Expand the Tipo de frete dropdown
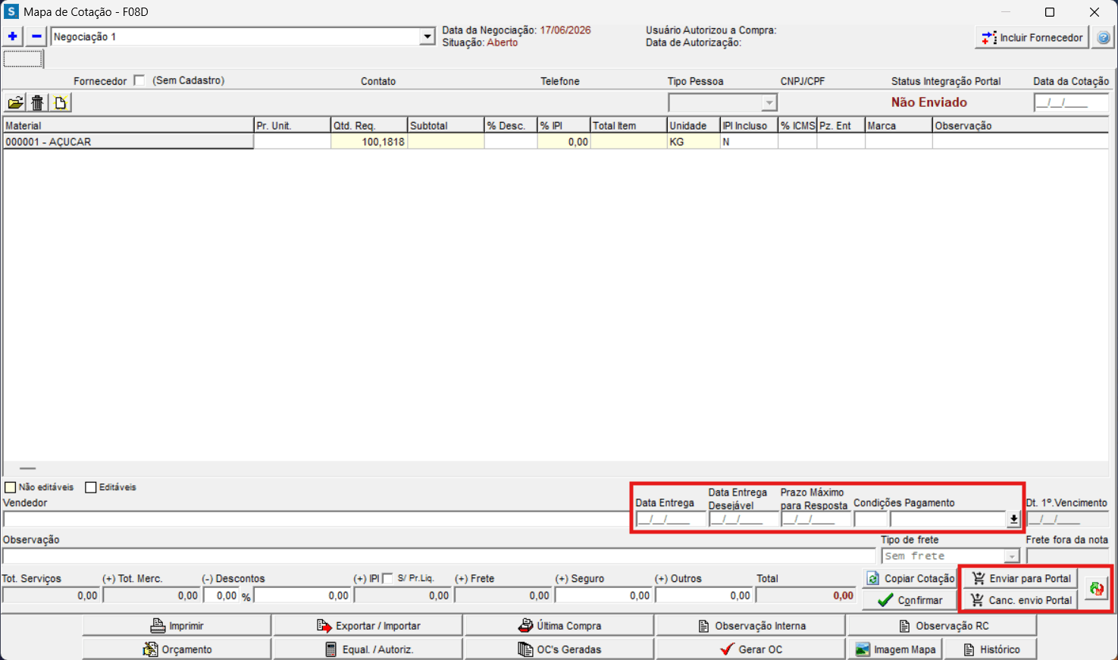Viewport: 1118px width, 660px height. [1012, 556]
